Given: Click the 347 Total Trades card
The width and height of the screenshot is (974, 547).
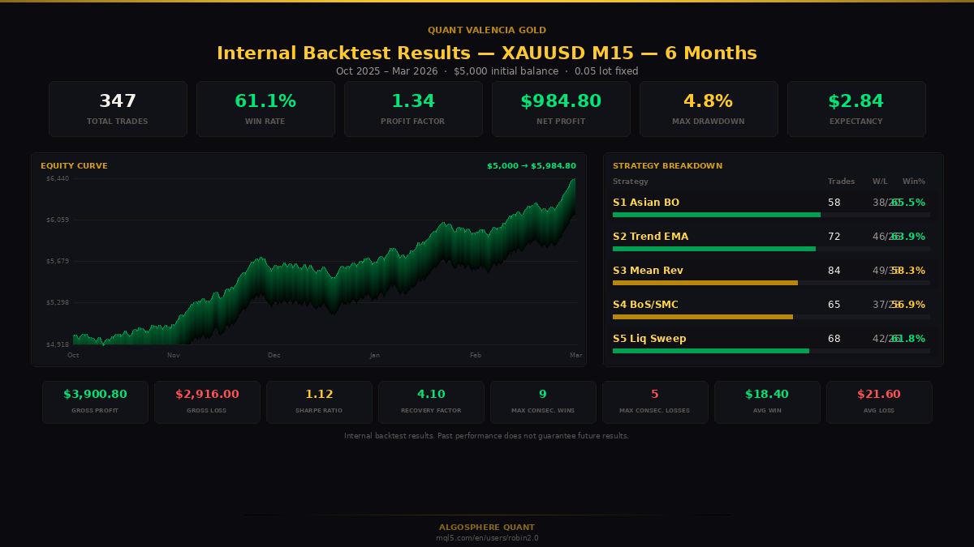Looking at the screenshot, I should (x=118, y=109).
